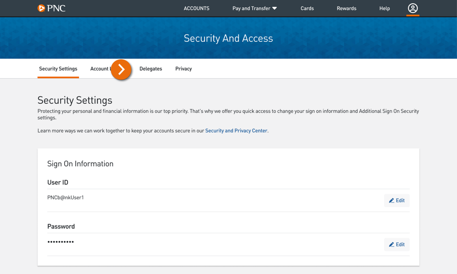Click the masked password dots field
The image size is (457, 274).
coord(61,242)
